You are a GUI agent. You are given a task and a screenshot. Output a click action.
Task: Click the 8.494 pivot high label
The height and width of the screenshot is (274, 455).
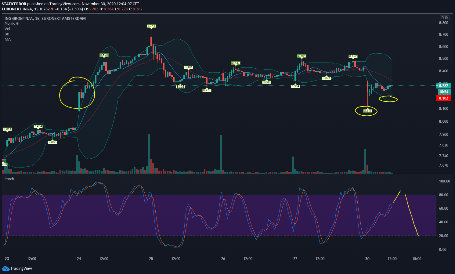tap(302, 56)
